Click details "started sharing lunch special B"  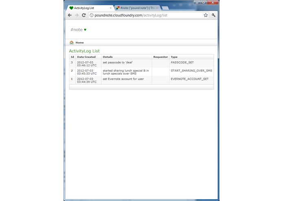tap(126, 72)
